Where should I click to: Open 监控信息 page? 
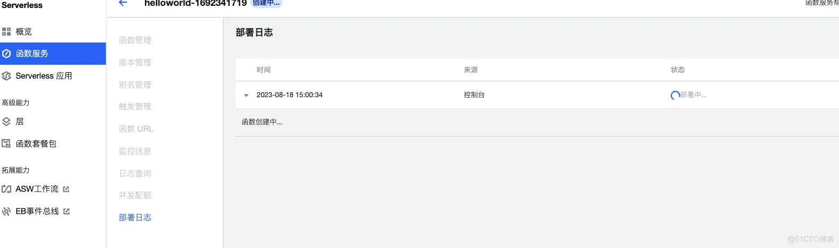coord(135,151)
